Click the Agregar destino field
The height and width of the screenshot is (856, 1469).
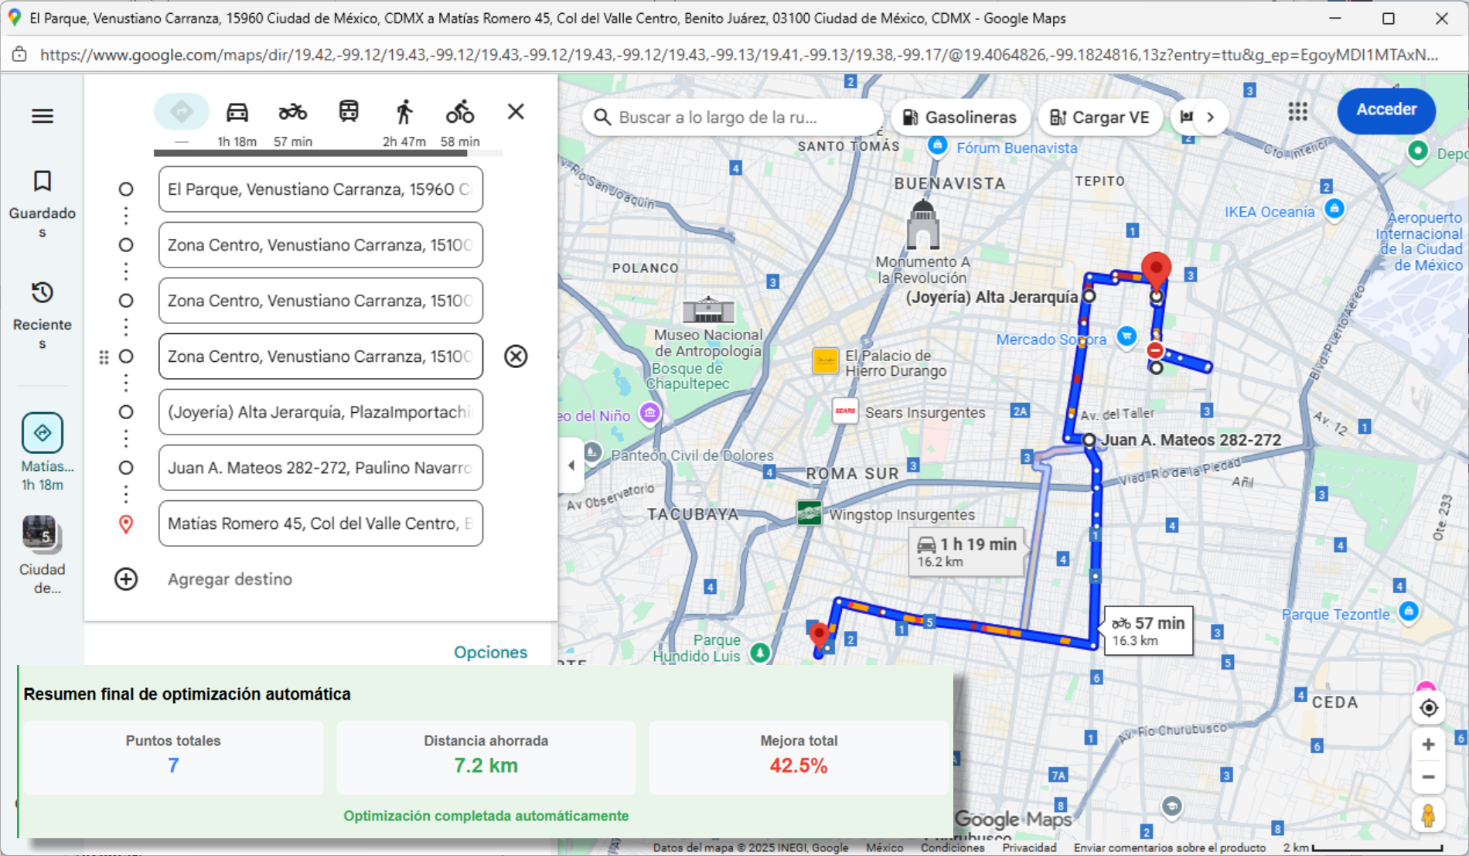[x=230, y=579]
